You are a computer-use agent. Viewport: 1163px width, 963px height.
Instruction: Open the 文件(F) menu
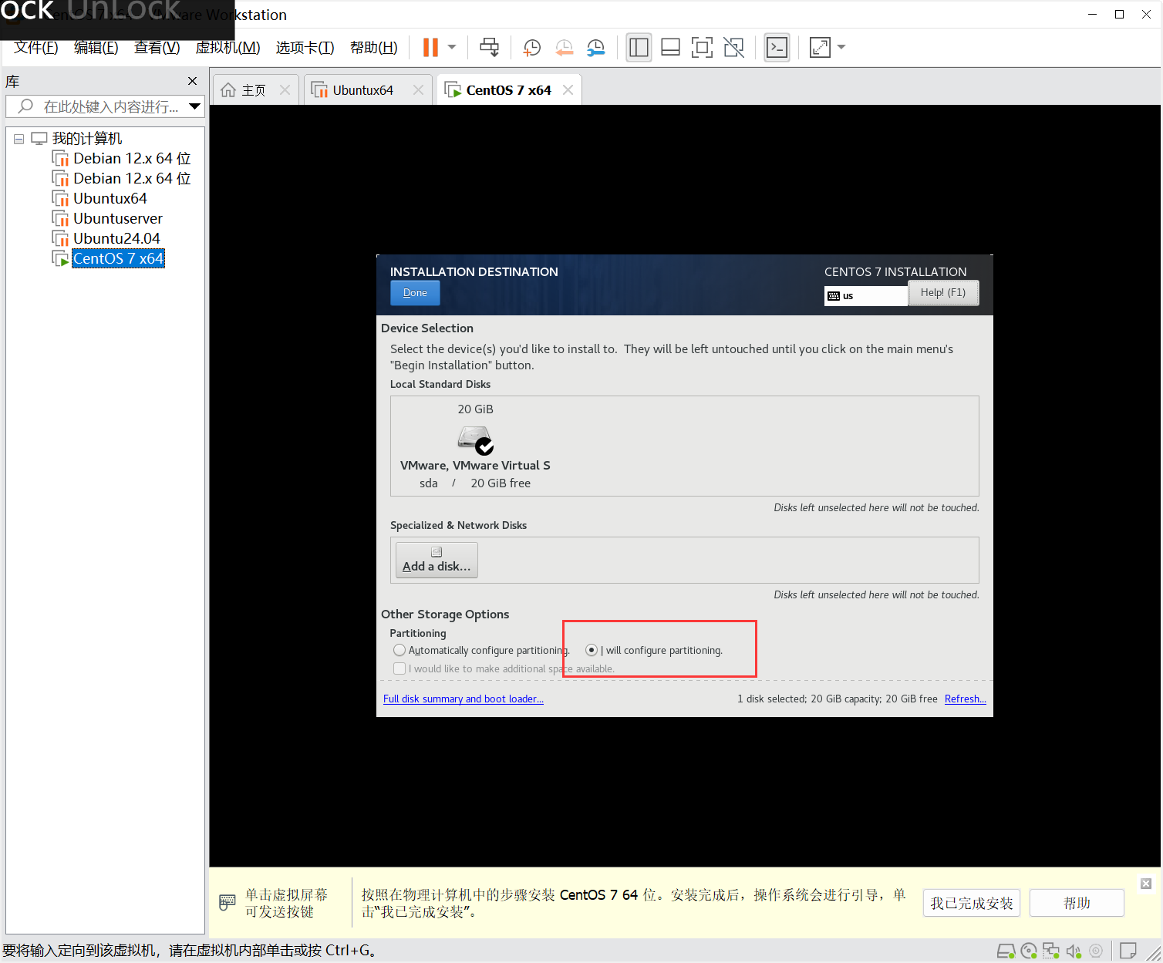(36, 48)
